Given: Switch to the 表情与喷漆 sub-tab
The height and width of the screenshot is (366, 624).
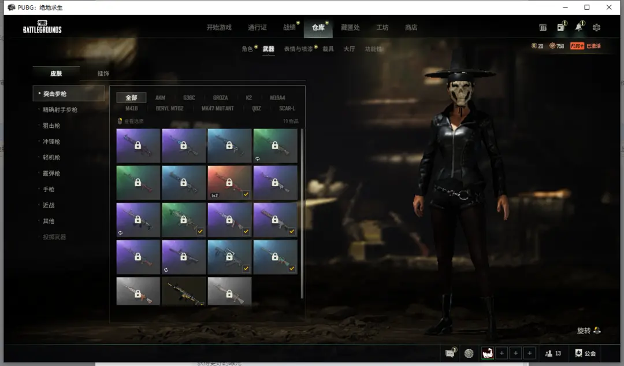Looking at the screenshot, I should pos(299,49).
